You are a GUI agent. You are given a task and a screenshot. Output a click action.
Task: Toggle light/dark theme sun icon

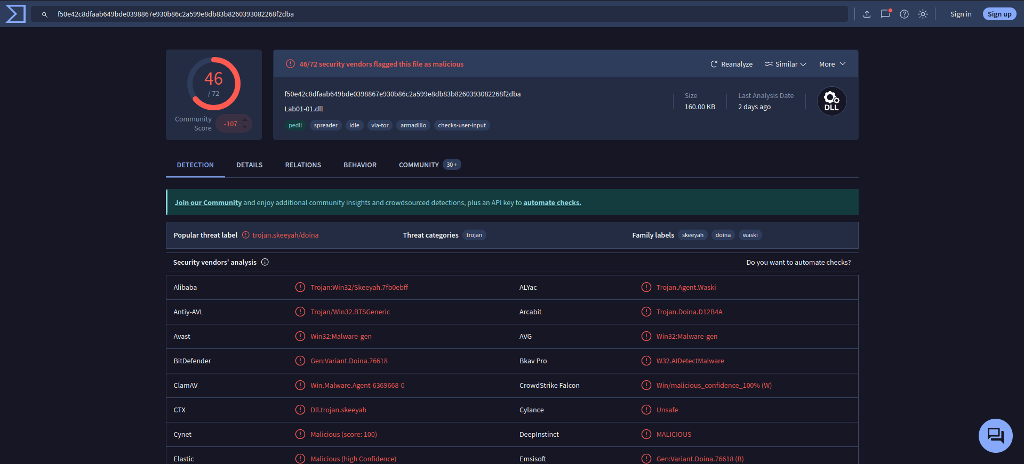(923, 14)
